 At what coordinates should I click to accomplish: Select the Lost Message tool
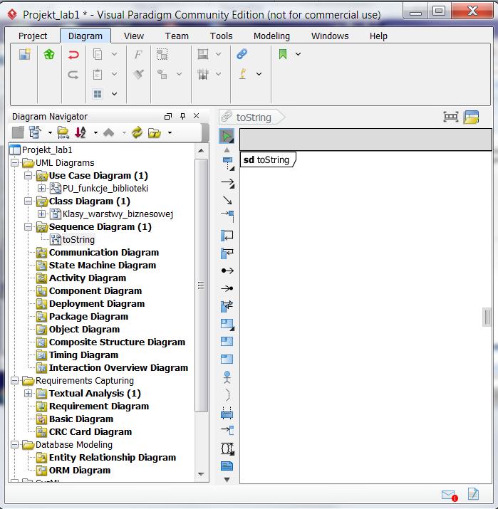227,288
